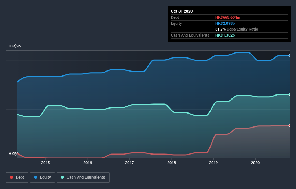296x189 pixels.
Task: Click the Equity label in tooltip
Action: (176, 23)
